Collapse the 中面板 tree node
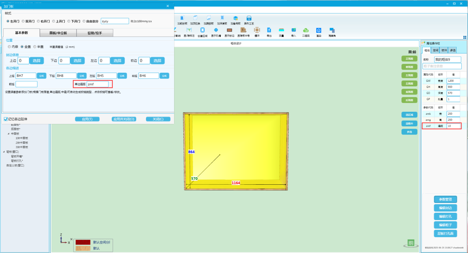This screenshot has height=253, width=468. [8, 134]
